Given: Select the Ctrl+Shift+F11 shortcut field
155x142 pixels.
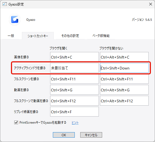Looking at the screenshot, I should (x=74, y=79).
